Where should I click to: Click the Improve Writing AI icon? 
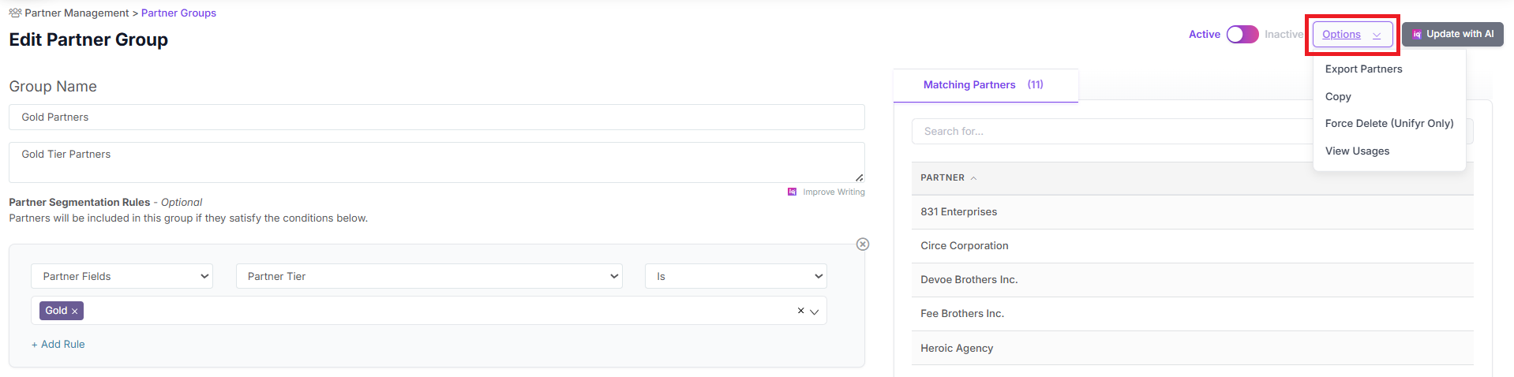coord(792,192)
